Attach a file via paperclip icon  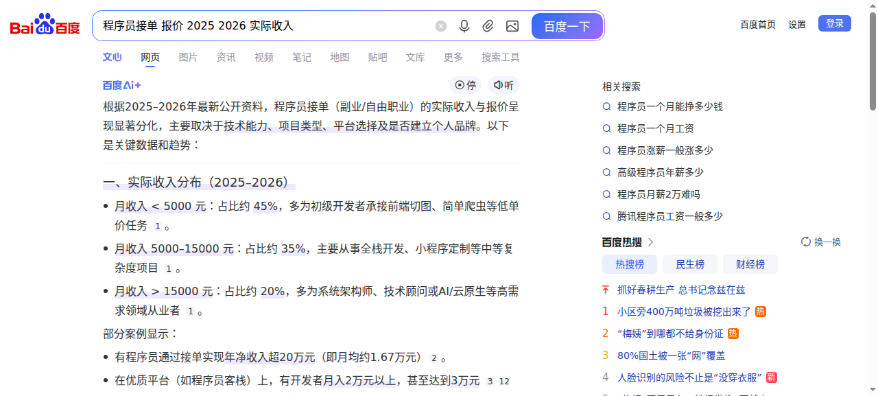click(x=488, y=26)
